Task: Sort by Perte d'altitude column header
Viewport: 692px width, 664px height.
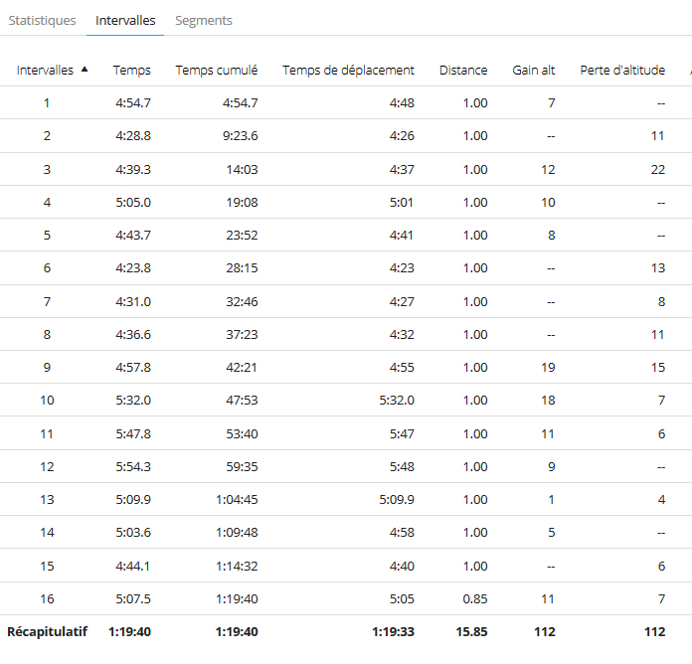Action: pyautogui.click(x=622, y=71)
